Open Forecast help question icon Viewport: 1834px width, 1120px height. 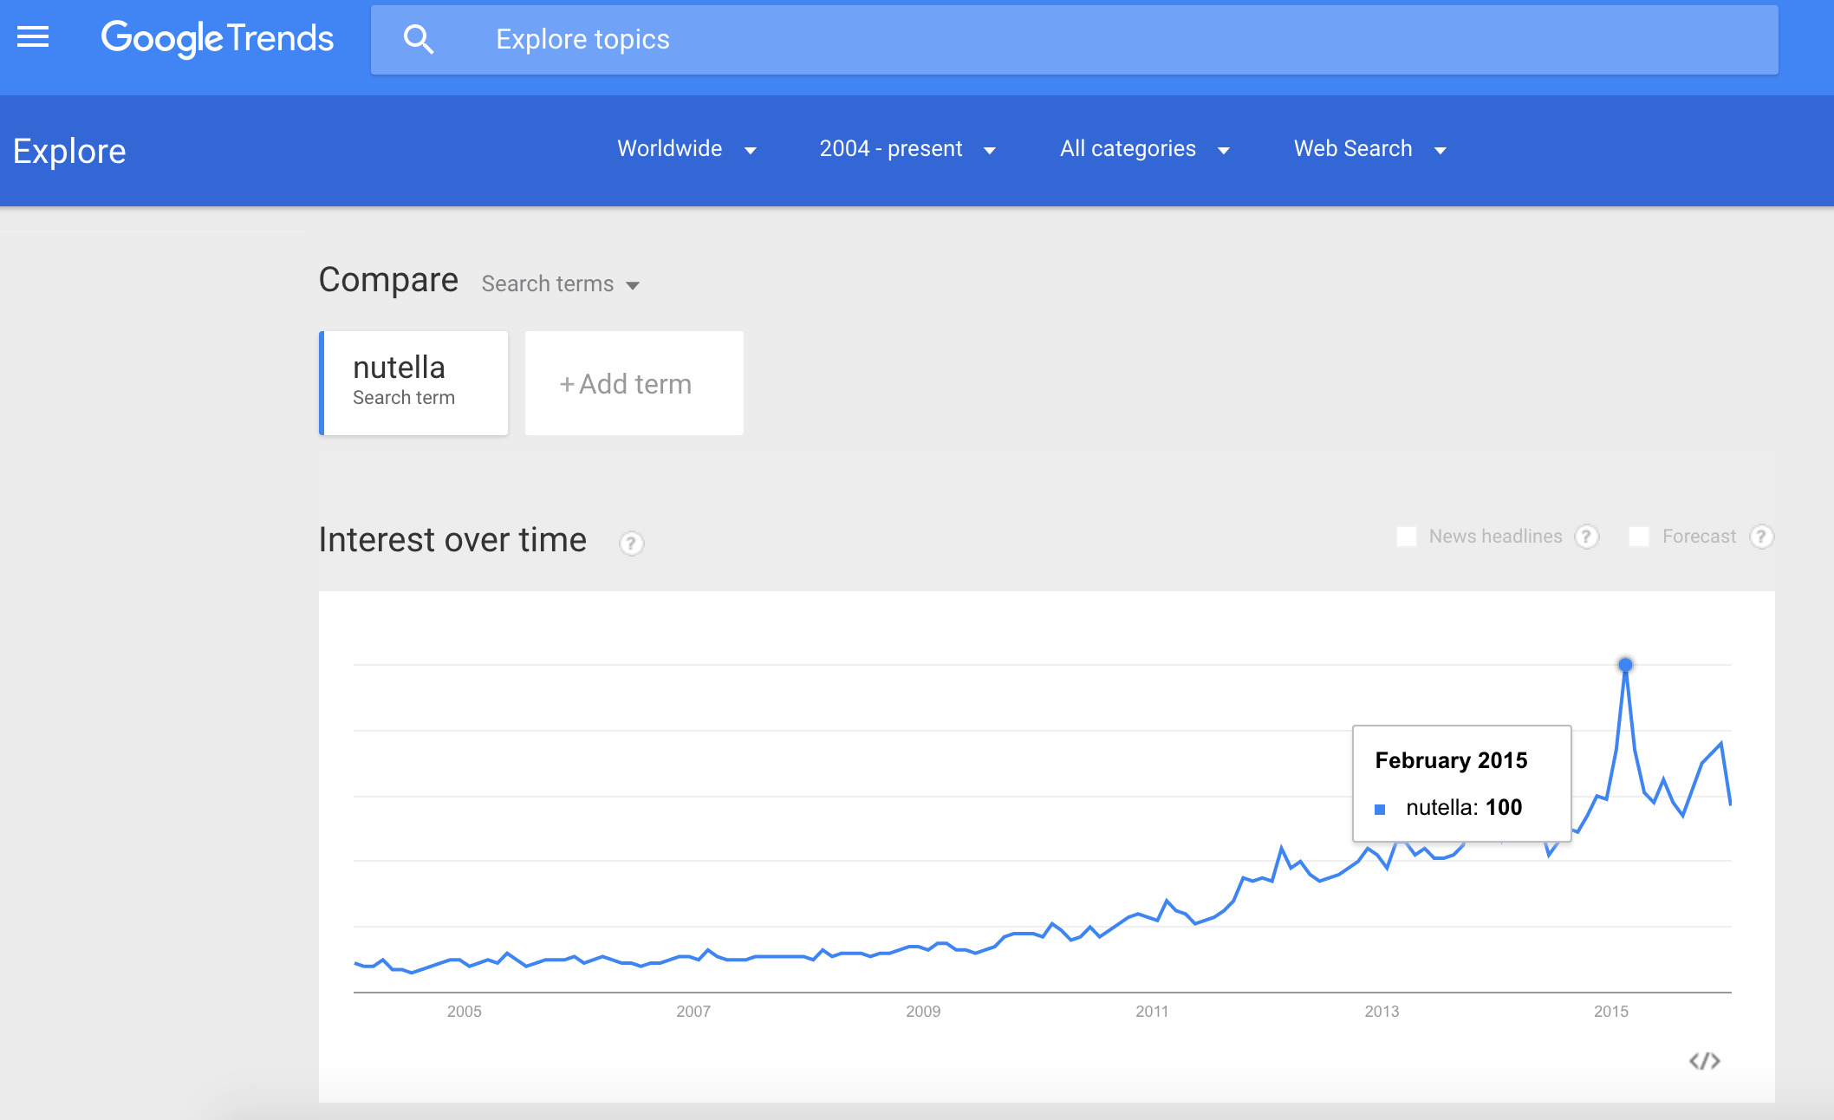click(1760, 537)
